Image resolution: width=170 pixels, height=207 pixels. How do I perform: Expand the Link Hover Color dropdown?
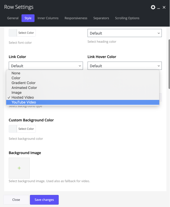point(124,66)
